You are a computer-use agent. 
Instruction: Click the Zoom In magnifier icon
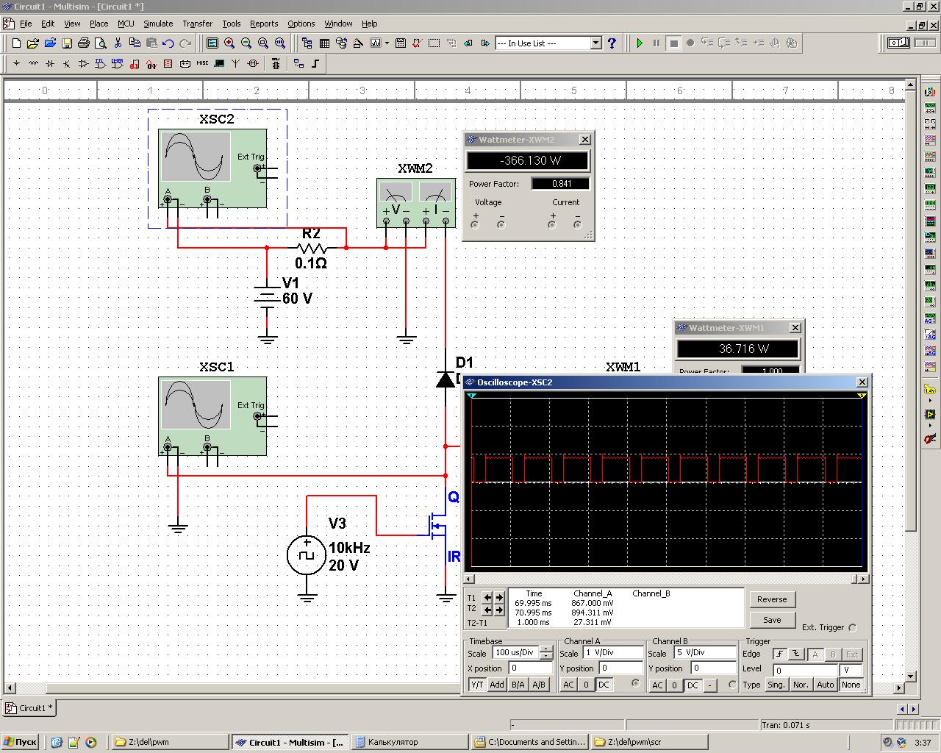(x=229, y=43)
